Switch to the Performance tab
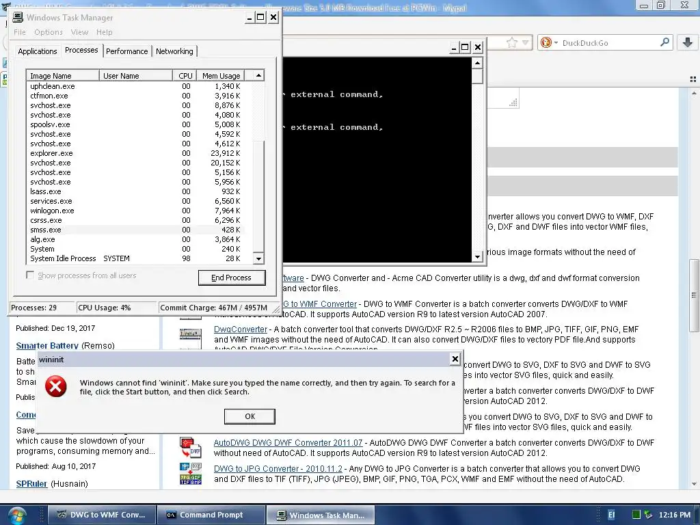This screenshot has height=525, width=700. tap(126, 51)
